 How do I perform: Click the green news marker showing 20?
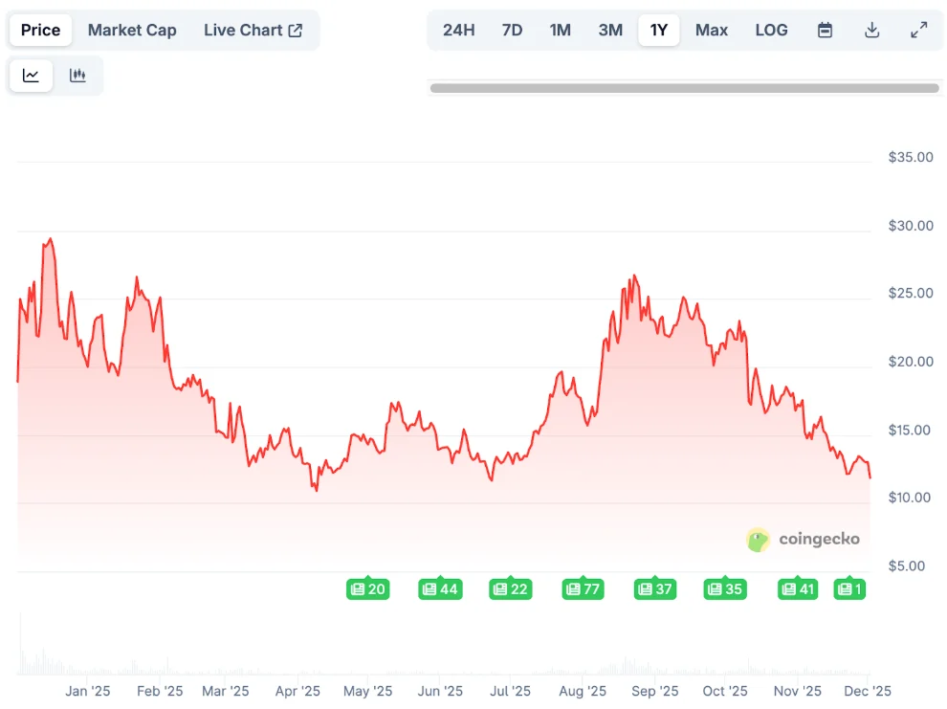click(368, 589)
